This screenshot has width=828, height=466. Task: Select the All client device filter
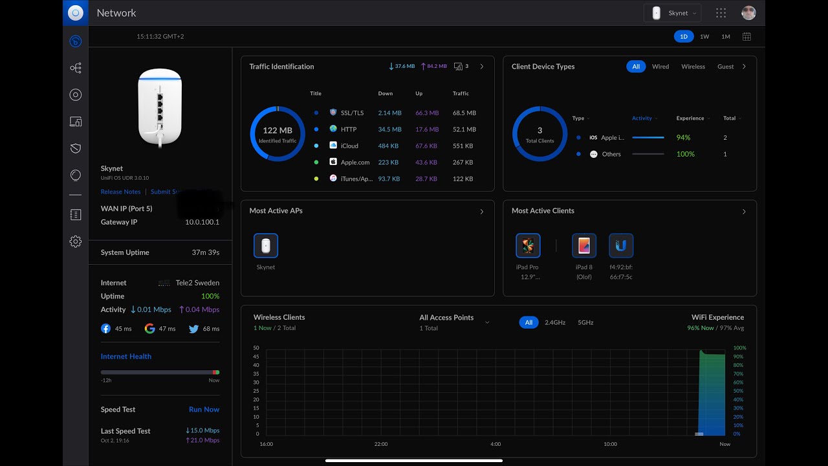coord(636,67)
